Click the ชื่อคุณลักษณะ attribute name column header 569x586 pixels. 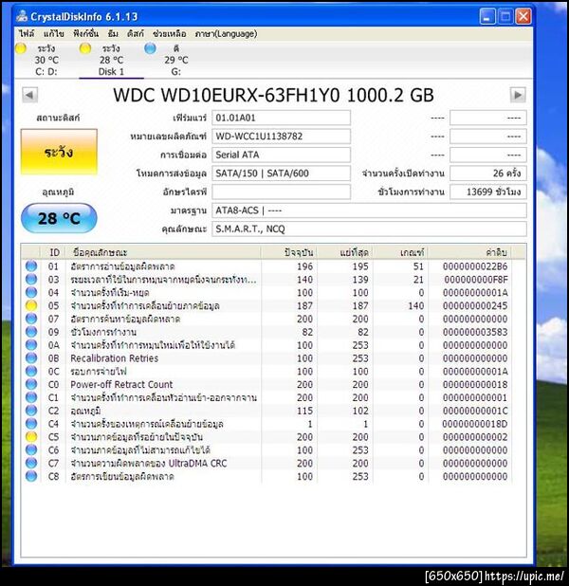tap(163, 252)
